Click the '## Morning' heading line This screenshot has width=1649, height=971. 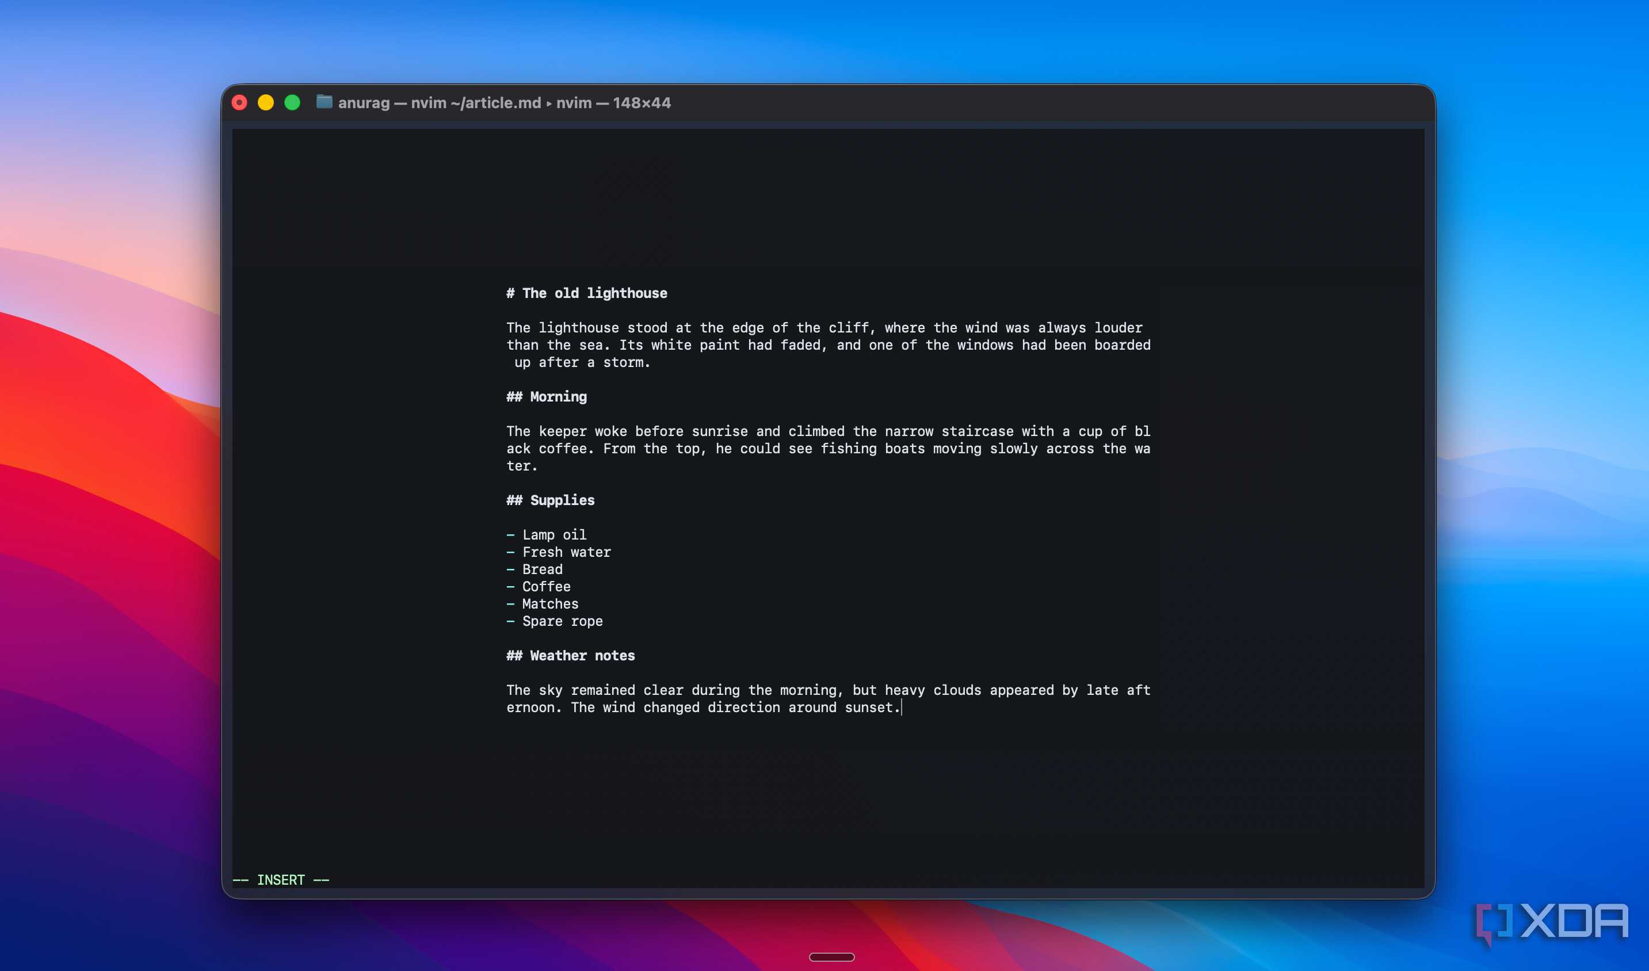coord(547,396)
